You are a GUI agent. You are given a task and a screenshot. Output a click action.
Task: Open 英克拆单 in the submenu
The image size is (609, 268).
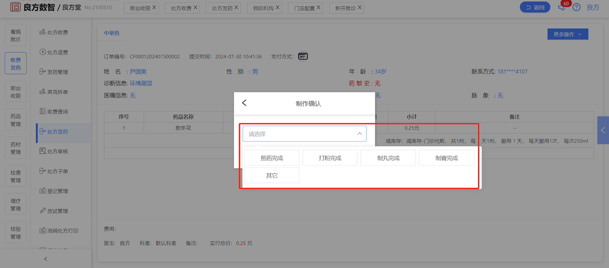[x=58, y=92]
